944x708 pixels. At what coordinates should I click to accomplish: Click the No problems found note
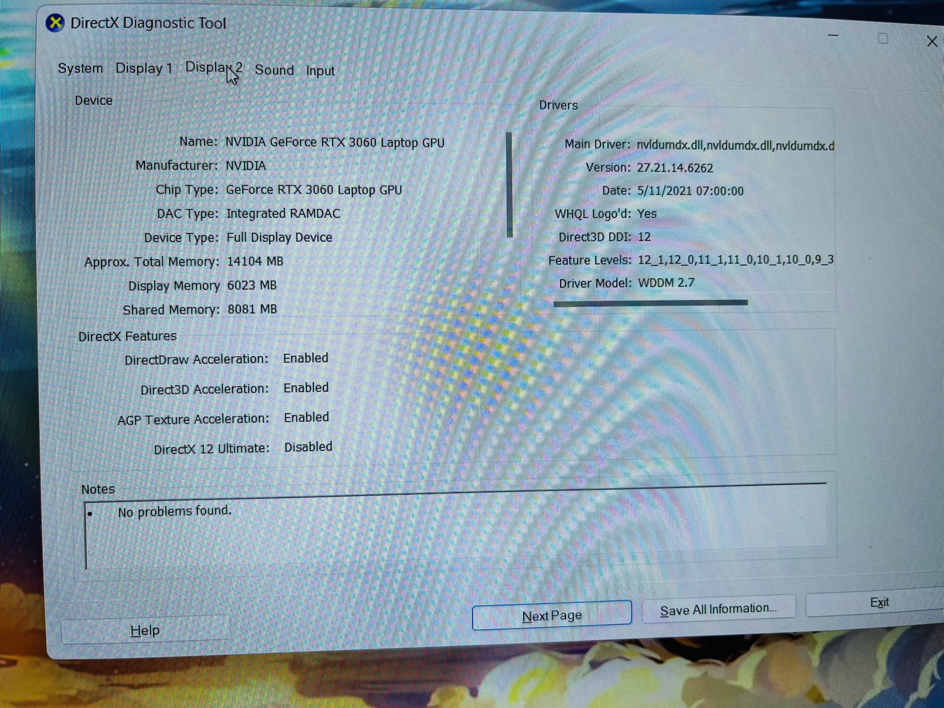(x=174, y=511)
